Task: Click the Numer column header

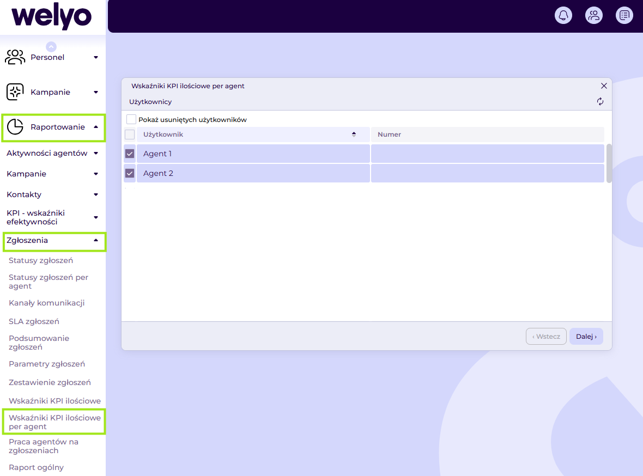Action: pyautogui.click(x=488, y=135)
